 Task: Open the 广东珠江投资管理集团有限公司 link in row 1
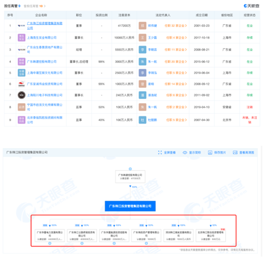click(x=44, y=26)
